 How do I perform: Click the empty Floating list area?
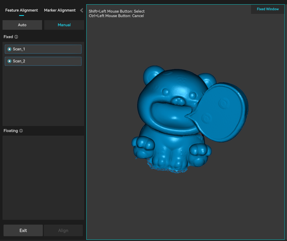(x=43, y=177)
